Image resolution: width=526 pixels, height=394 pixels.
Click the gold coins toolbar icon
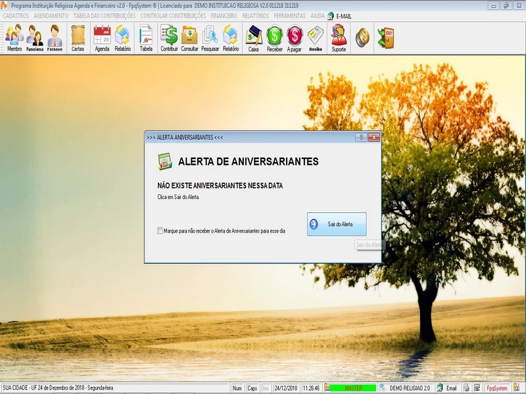pyautogui.click(x=362, y=37)
